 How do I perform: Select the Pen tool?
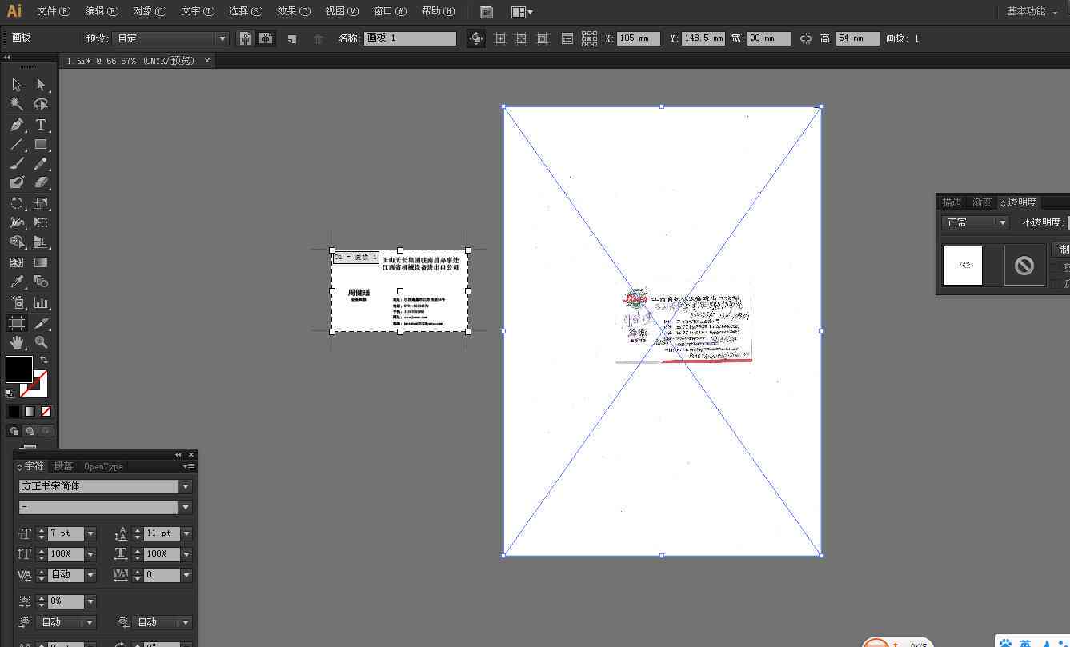pyautogui.click(x=17, y=125)
